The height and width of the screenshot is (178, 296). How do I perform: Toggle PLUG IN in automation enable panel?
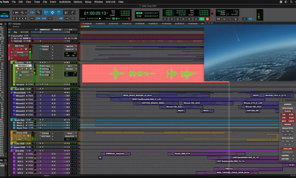click(x=287, y=111)
